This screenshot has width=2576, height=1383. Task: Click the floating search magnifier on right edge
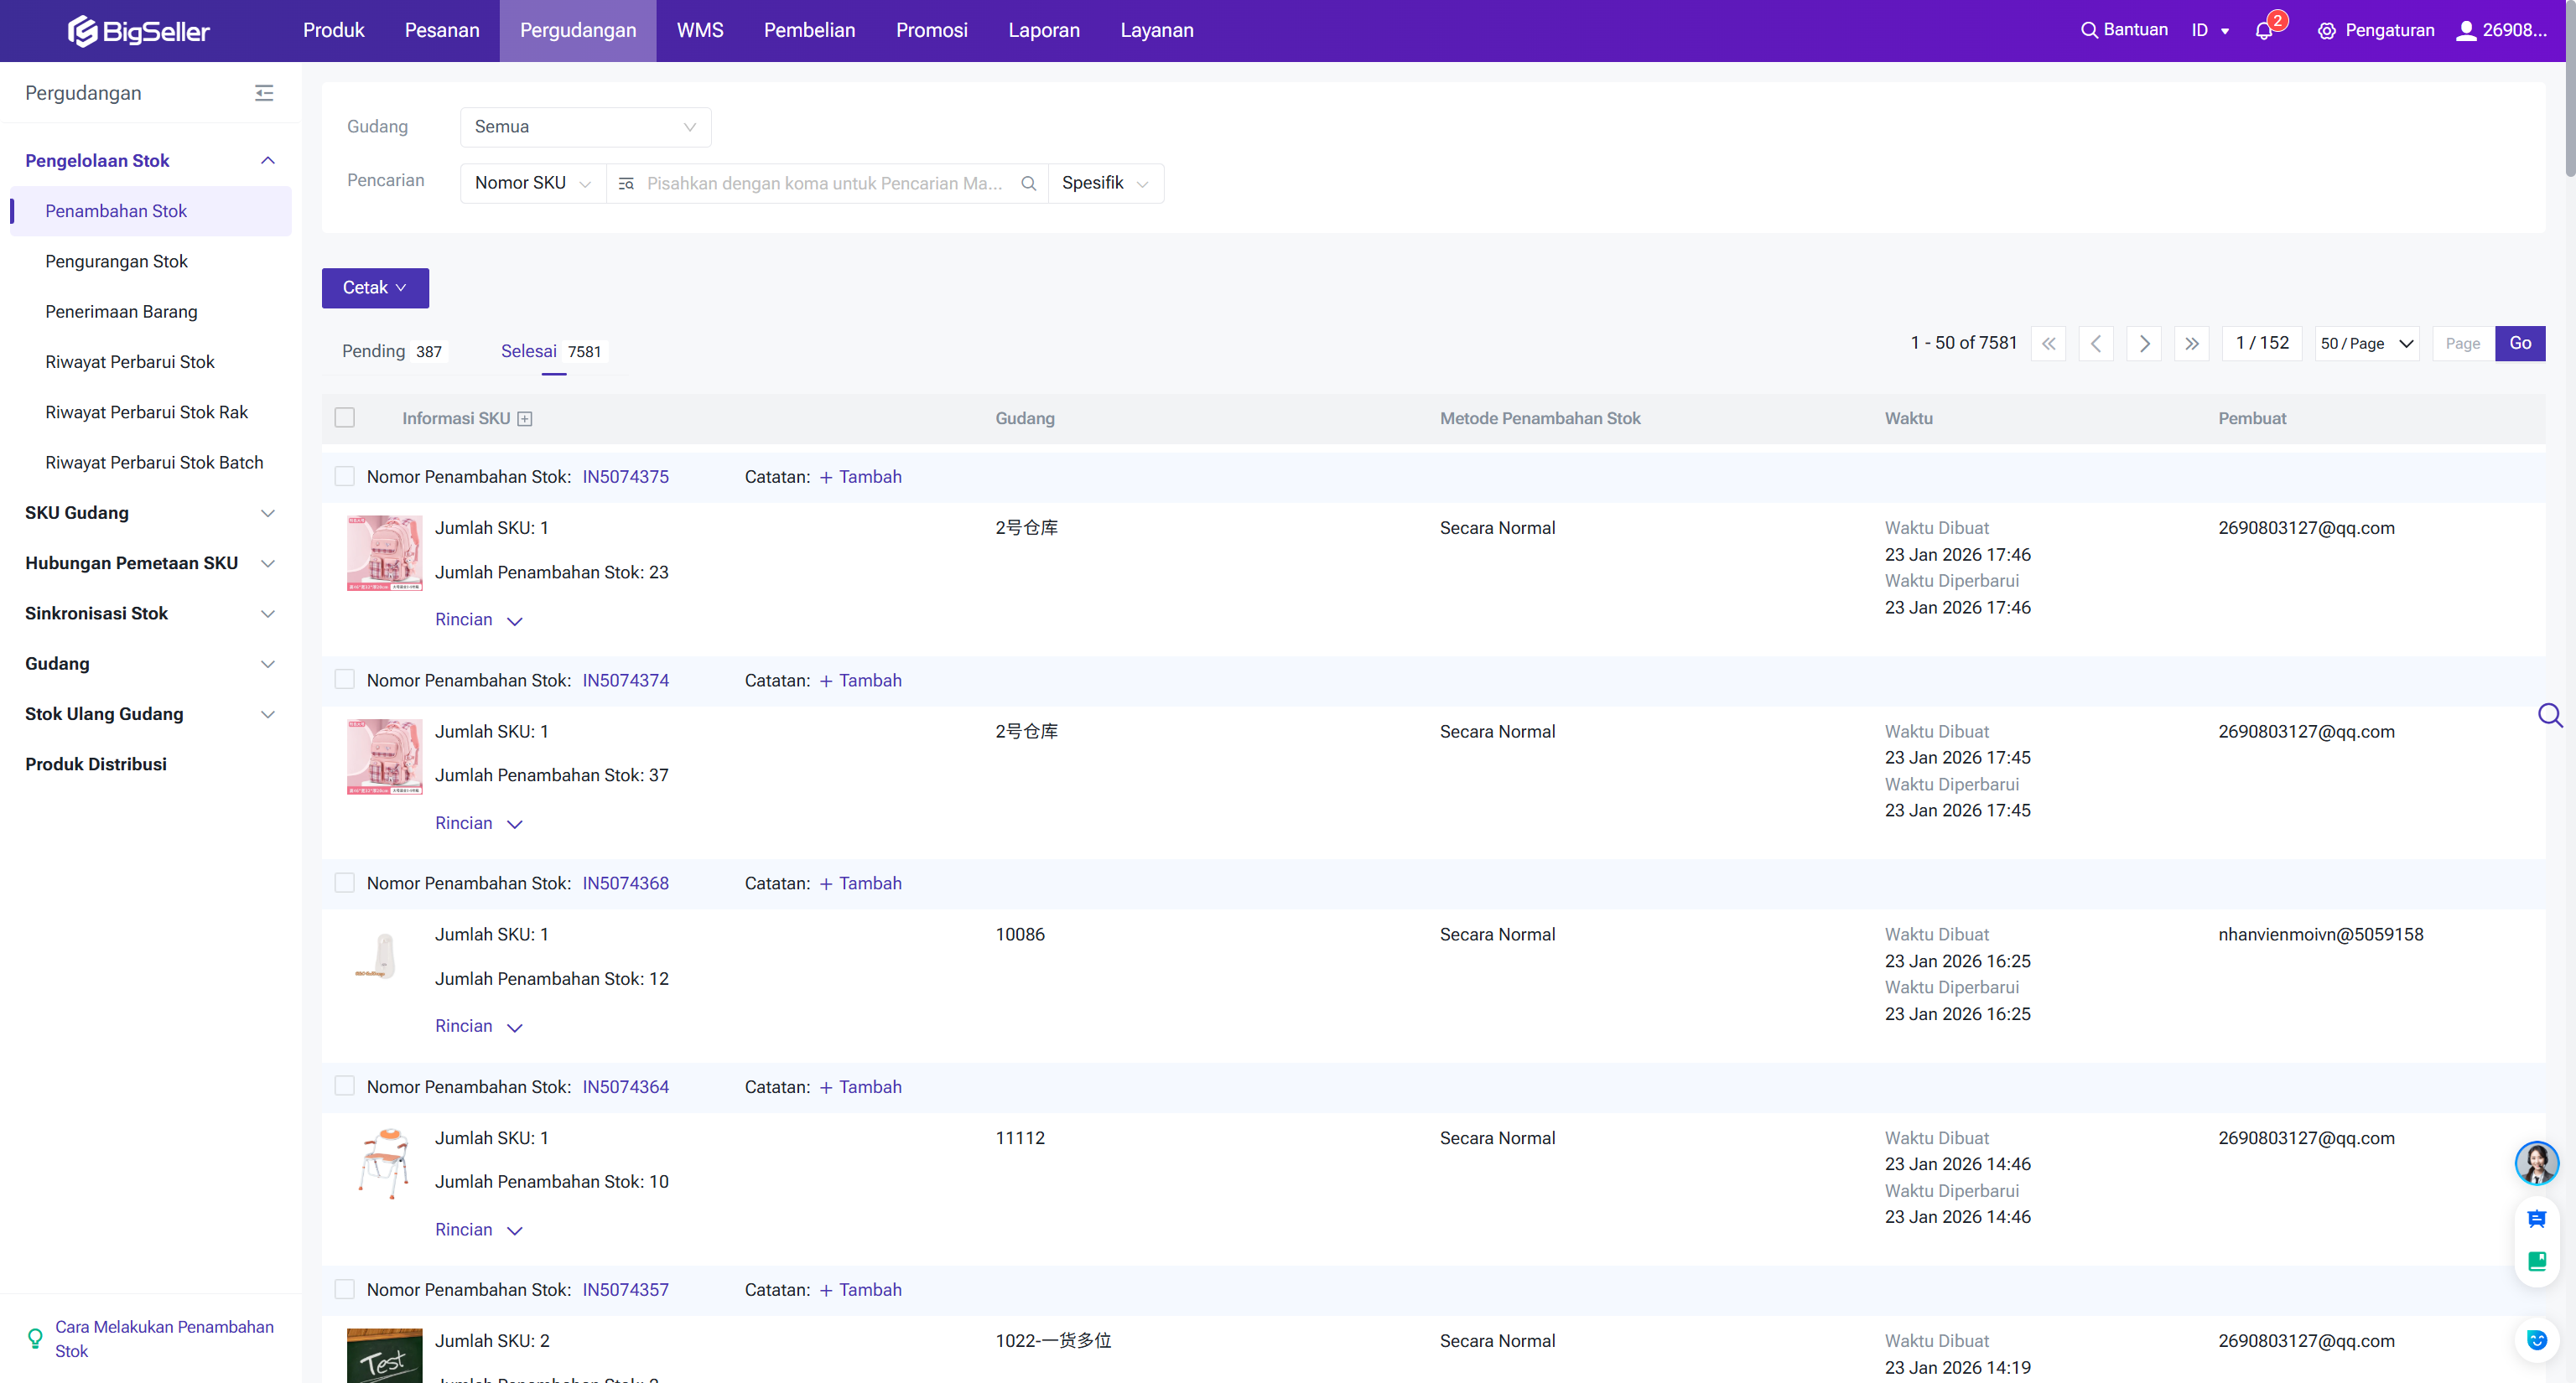pos(2549,714)
